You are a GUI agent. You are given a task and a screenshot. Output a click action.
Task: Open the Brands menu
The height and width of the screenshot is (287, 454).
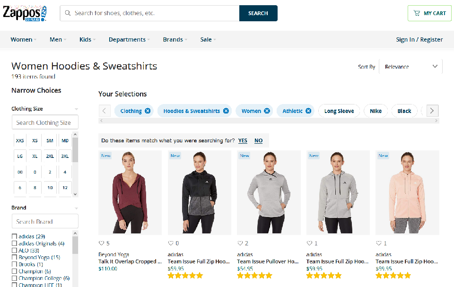coord(175,40)
